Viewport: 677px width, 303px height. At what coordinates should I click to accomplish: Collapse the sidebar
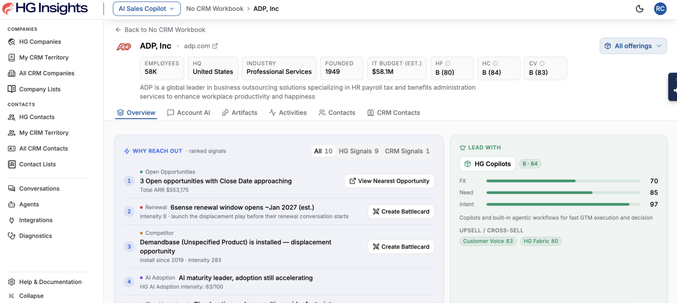pyautogui.click(x=31, y=296)
